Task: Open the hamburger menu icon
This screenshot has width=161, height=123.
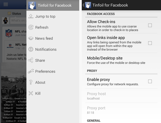Action: 6,5
